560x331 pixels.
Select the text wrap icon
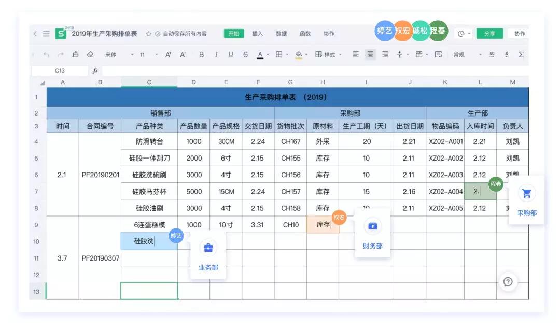(x=439, y=54)
